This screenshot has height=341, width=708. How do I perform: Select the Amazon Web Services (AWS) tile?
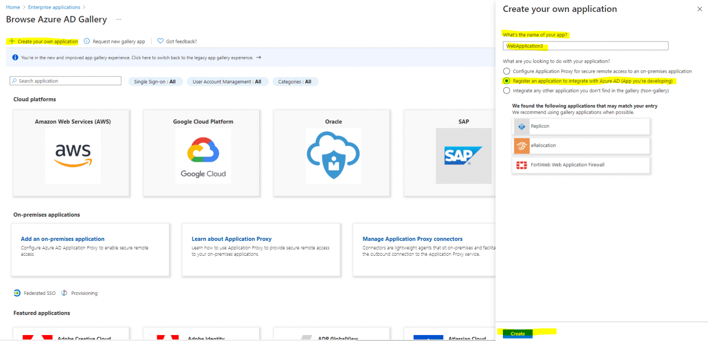pos(71,152)
